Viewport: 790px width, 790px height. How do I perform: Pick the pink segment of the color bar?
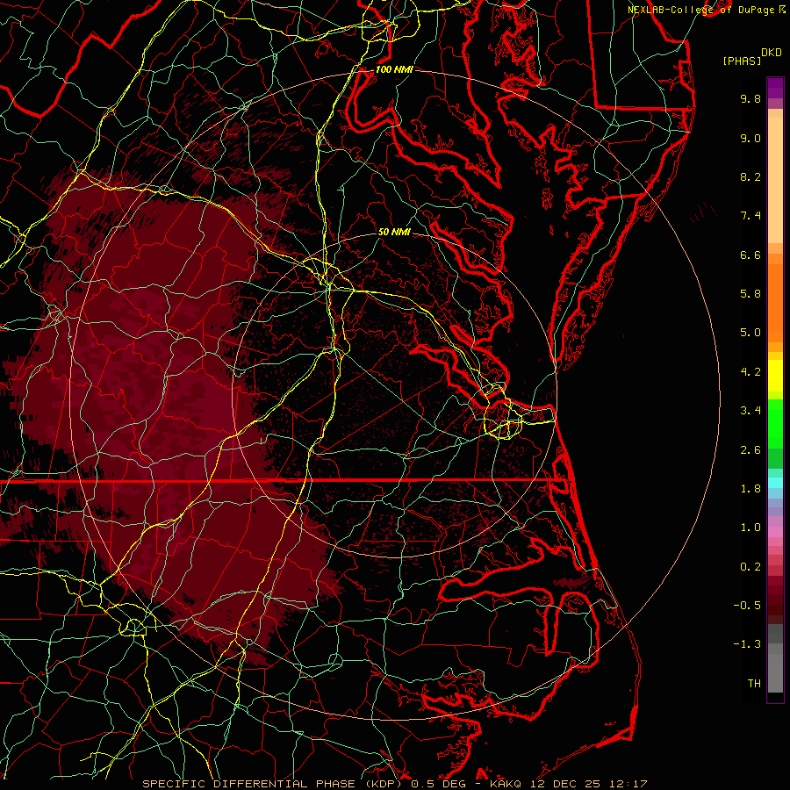coord(775,531)
